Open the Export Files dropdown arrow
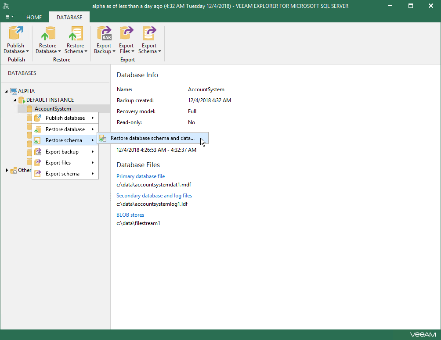 (133, 51)
